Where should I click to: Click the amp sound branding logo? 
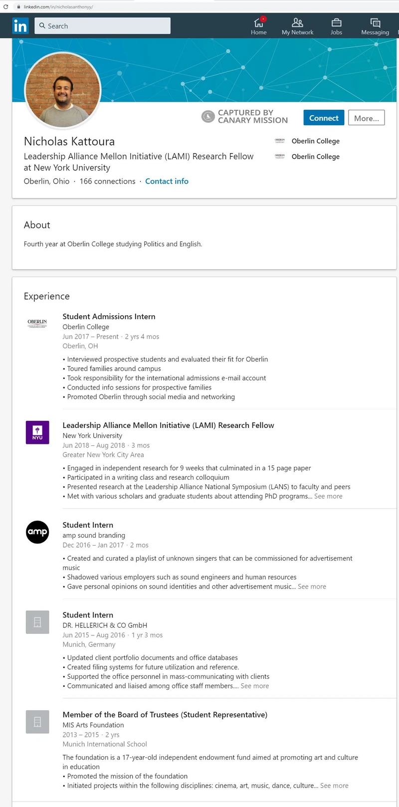coord(37,532)
